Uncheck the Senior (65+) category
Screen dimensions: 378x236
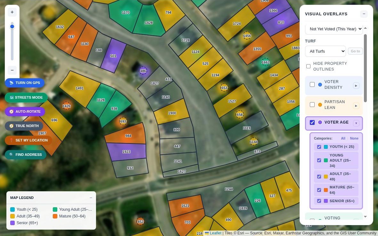(x=319, y=201)
